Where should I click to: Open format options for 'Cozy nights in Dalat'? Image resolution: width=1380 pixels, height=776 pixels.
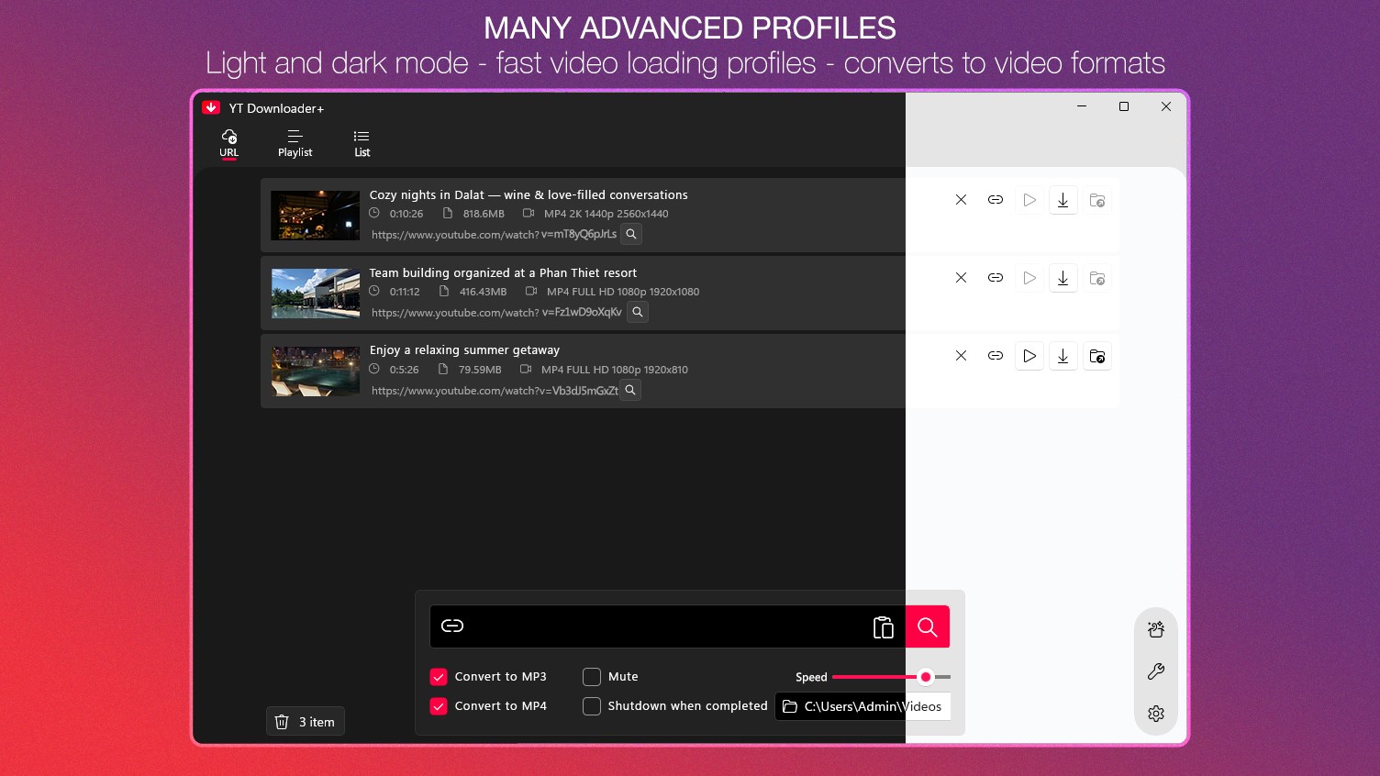630,234
